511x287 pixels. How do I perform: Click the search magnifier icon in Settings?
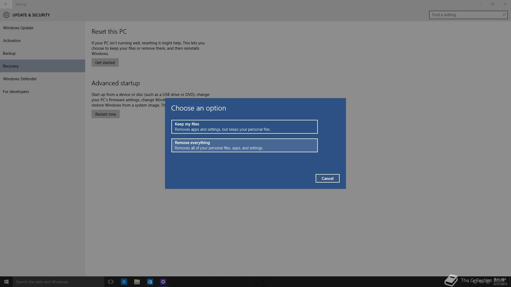[x=504, y=15]
